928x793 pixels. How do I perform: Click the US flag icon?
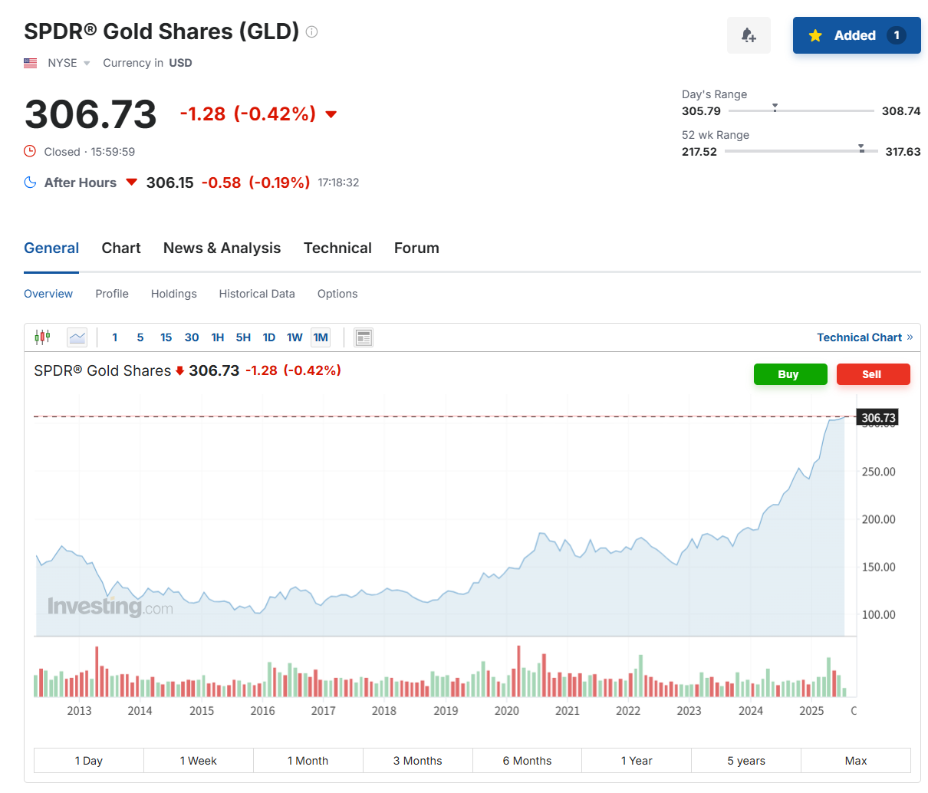31,63
